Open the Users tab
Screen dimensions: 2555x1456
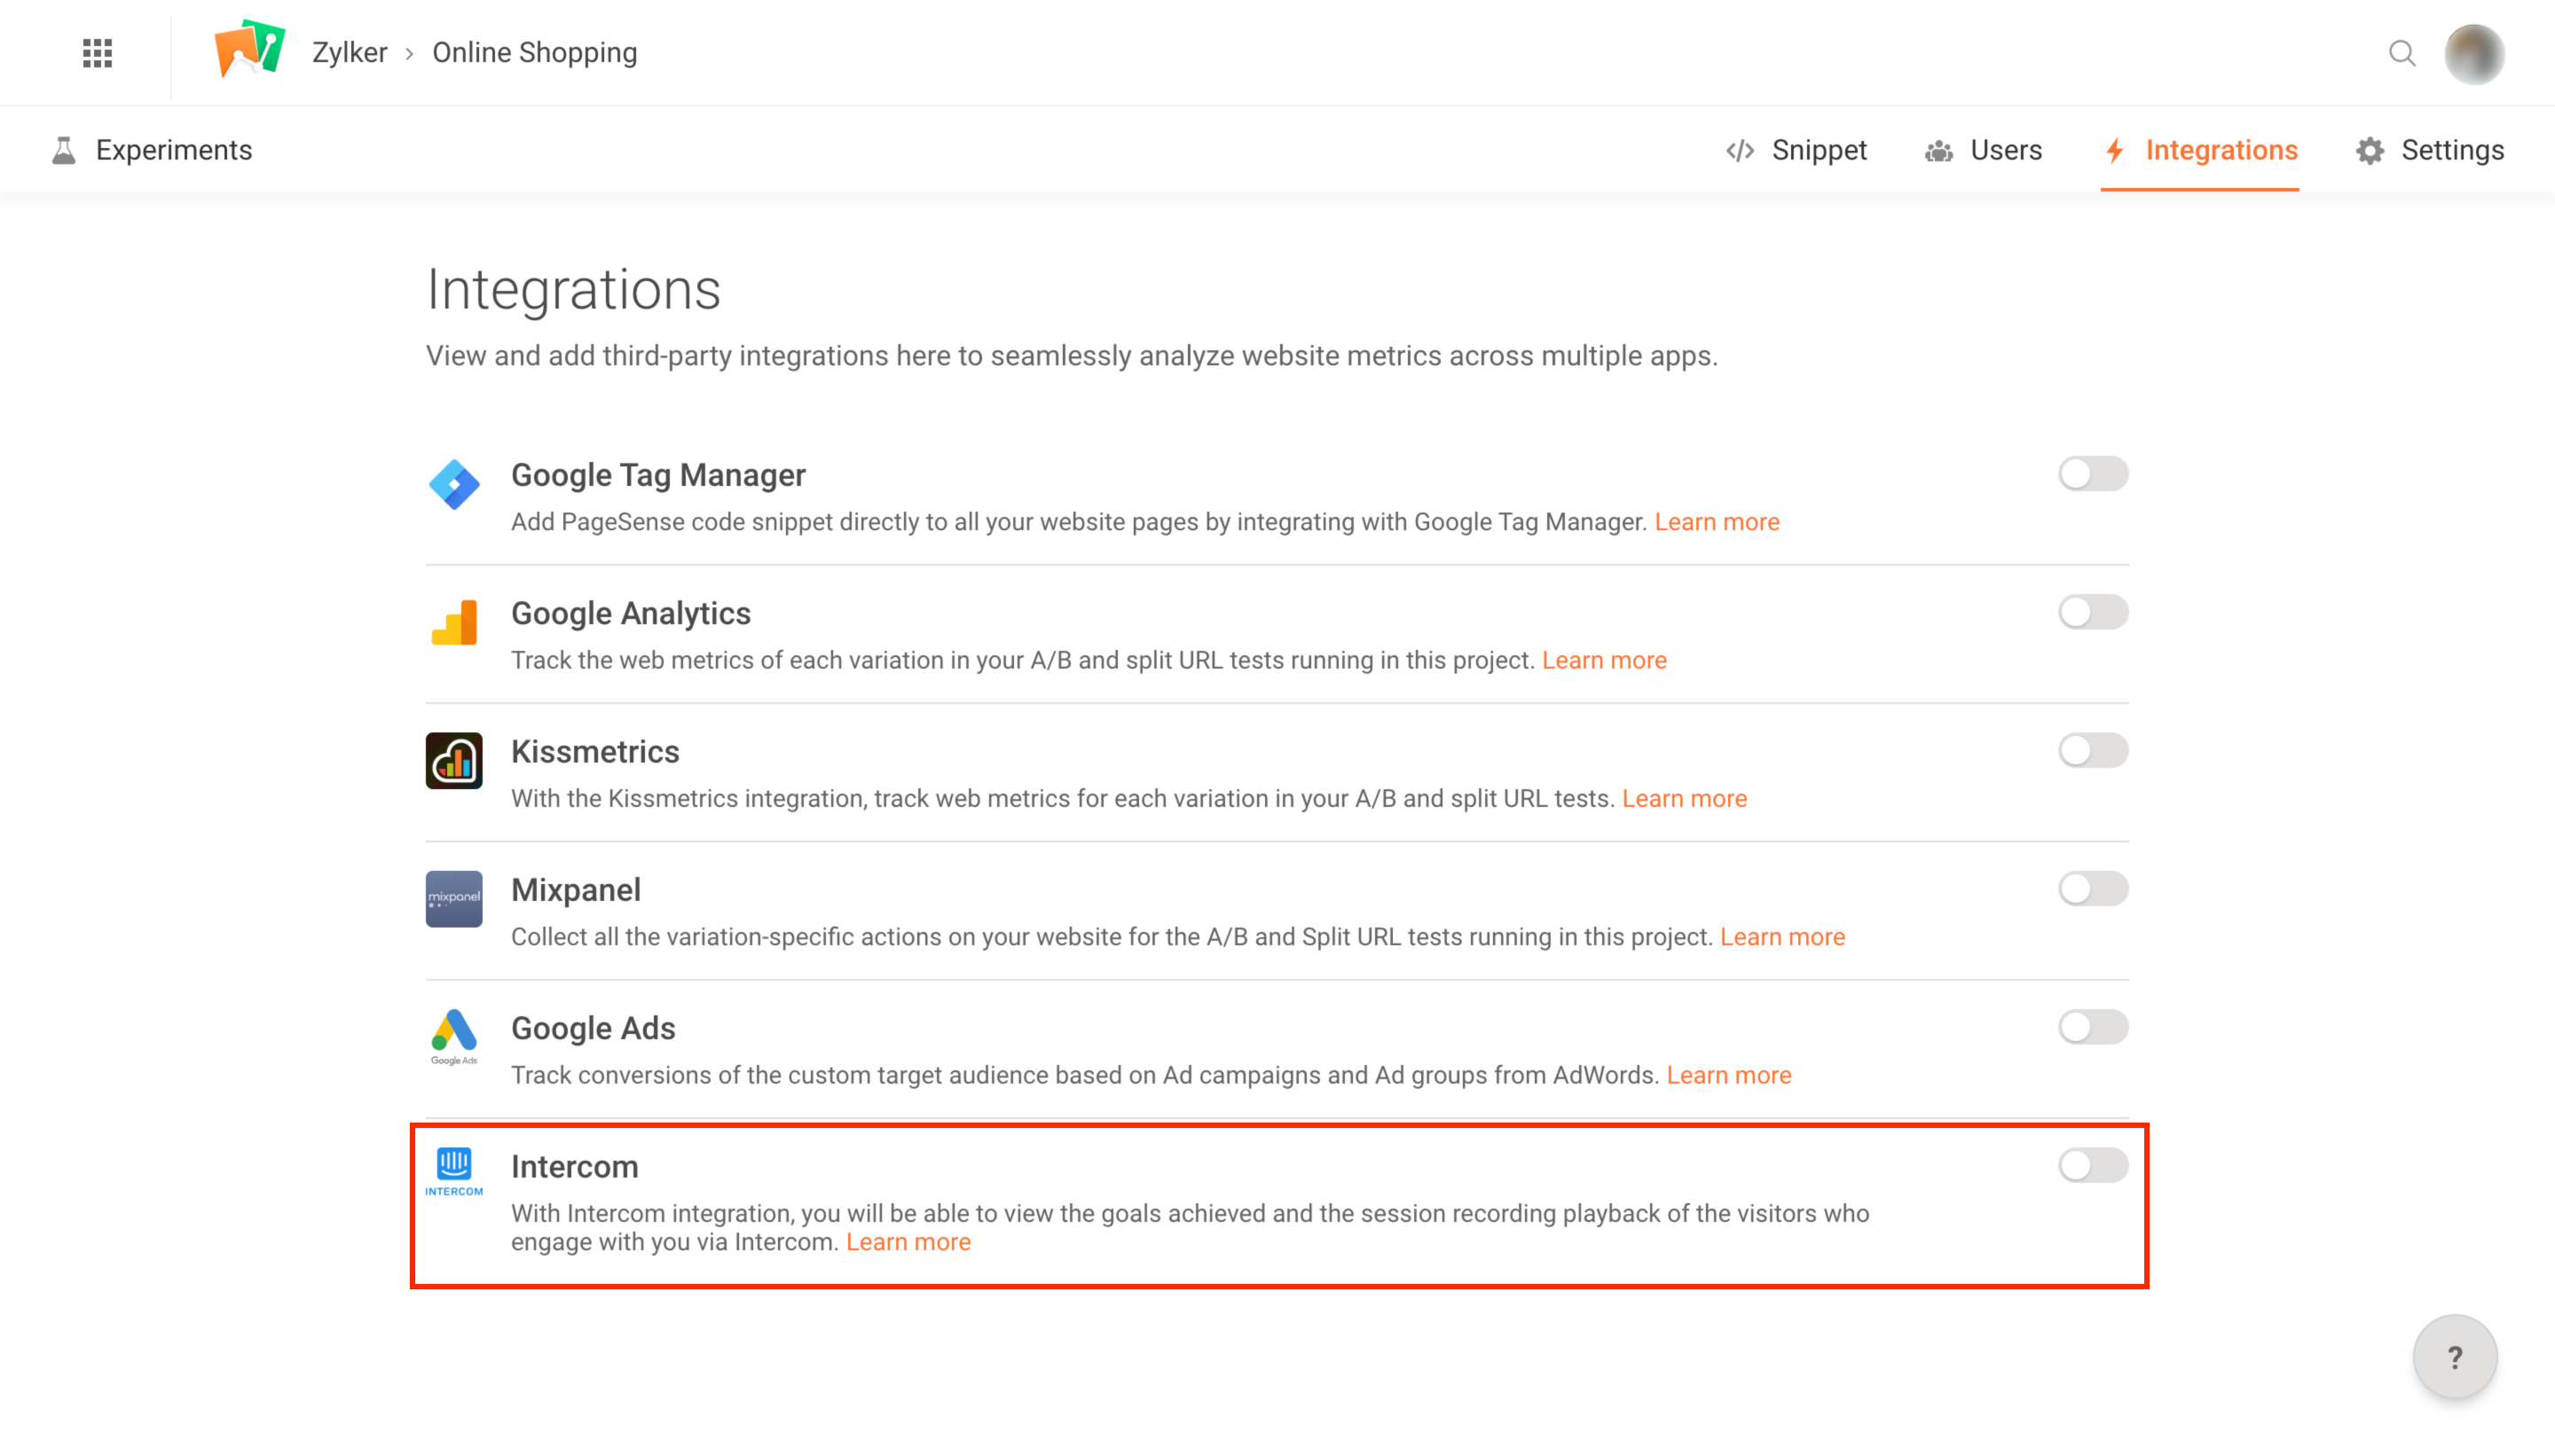point(1983,150)
